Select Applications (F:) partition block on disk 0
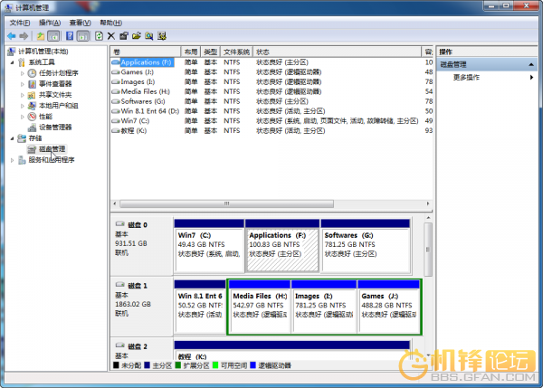Screen dimensions: 543x388 [282, 246]
